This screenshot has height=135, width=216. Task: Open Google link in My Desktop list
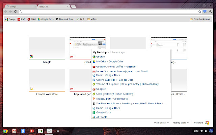pos(101,57)
